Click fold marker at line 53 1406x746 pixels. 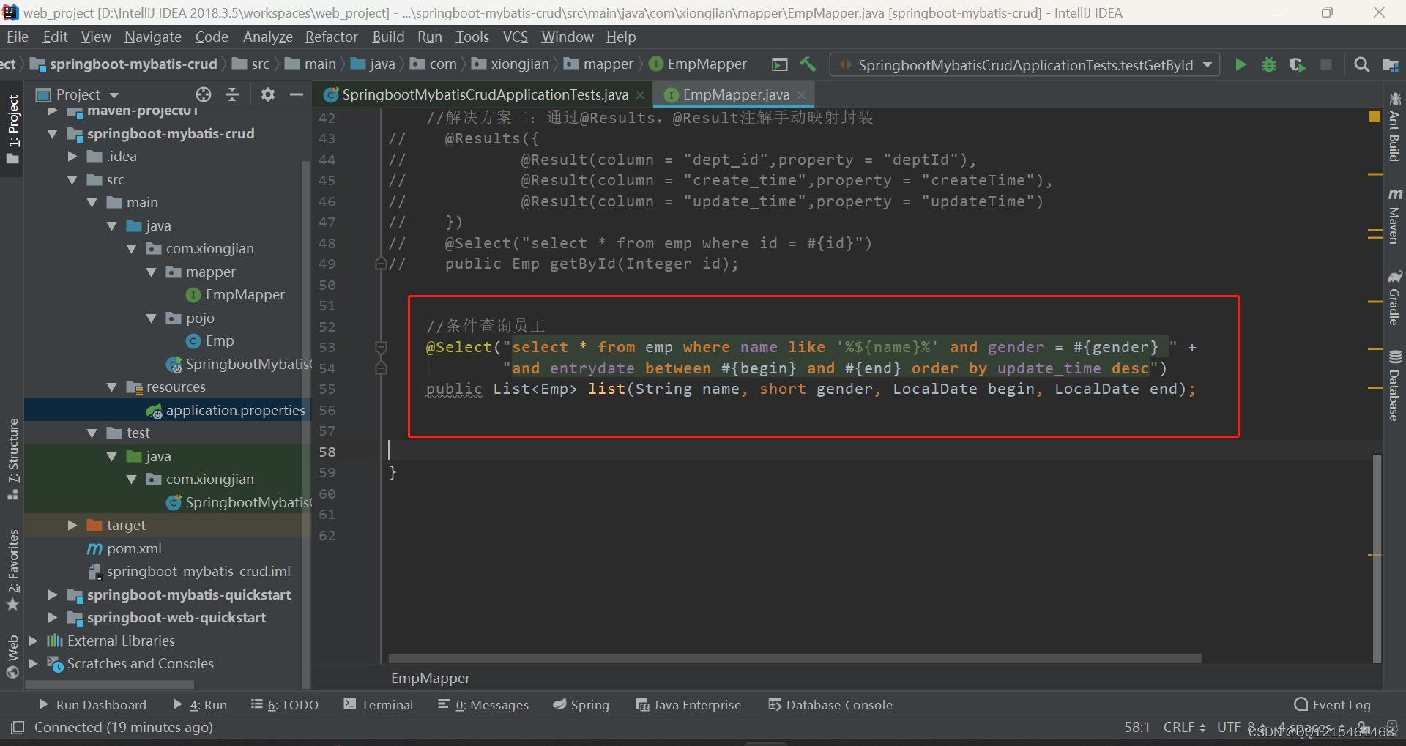pos(381,347)
